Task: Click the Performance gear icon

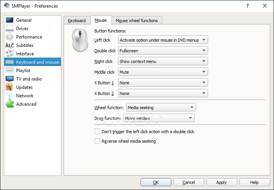Action: [10, 37]
